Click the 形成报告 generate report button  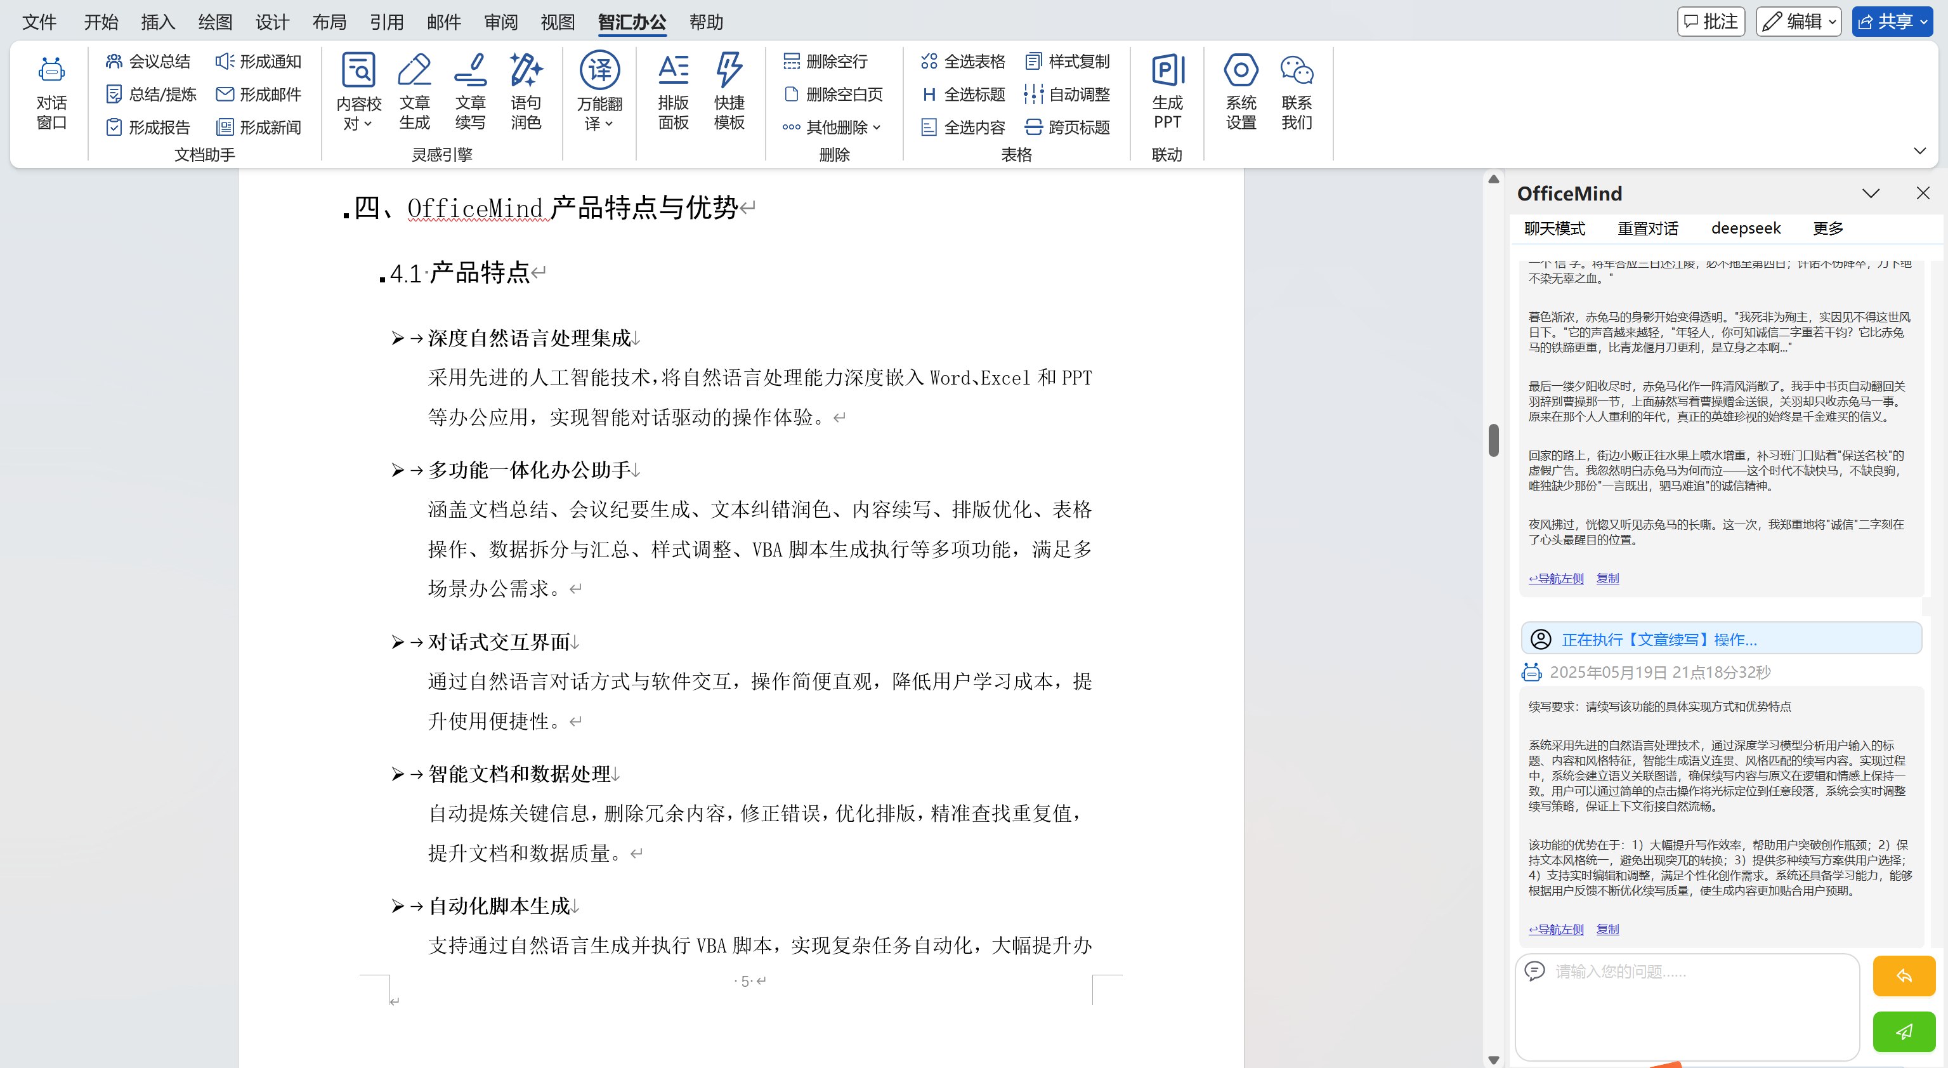tap(148, 127)
